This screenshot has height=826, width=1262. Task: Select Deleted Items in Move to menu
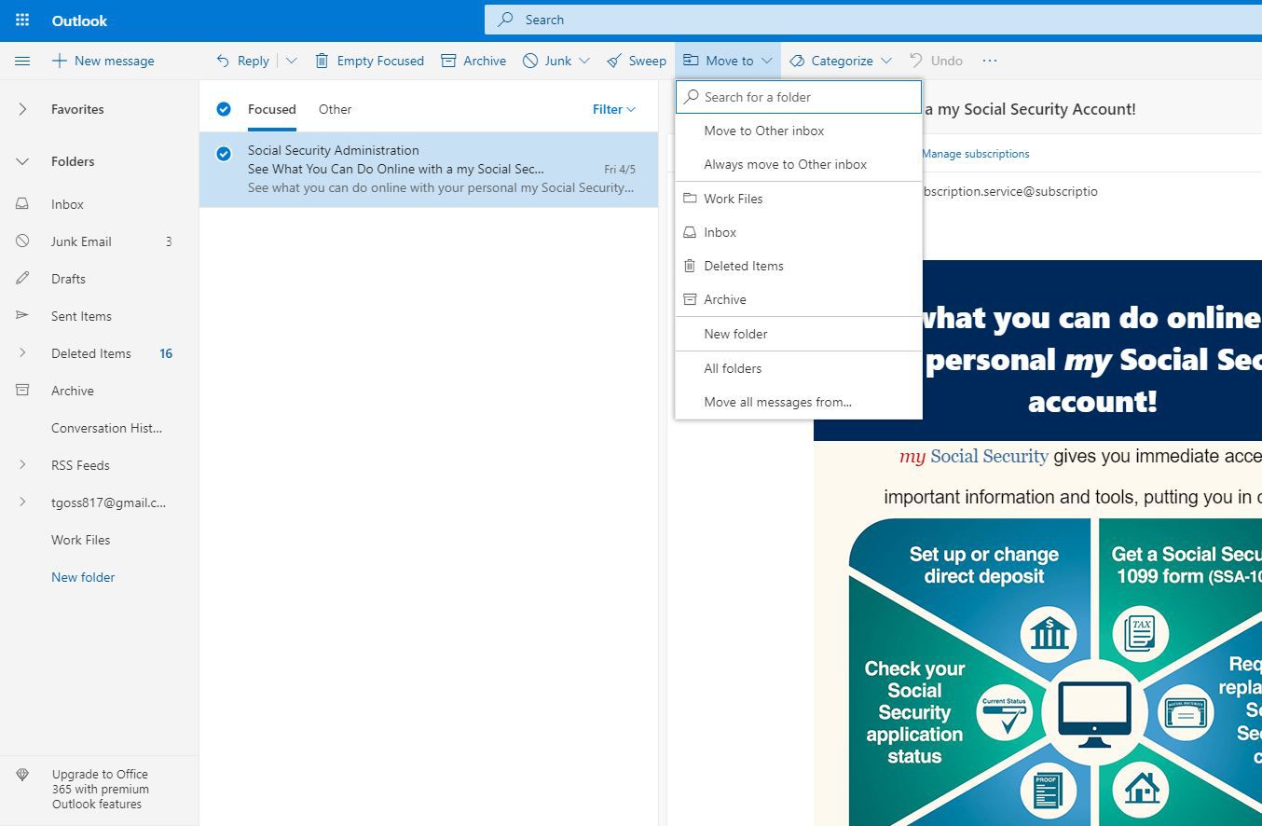point(799,266)
